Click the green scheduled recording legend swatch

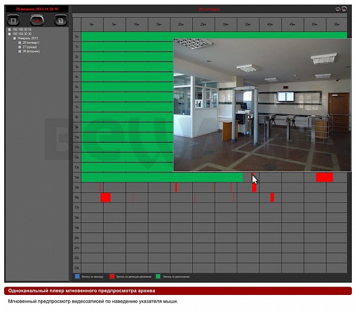click(158, 277)
